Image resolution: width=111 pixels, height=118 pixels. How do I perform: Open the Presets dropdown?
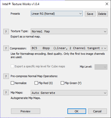[x=57, y=14]
